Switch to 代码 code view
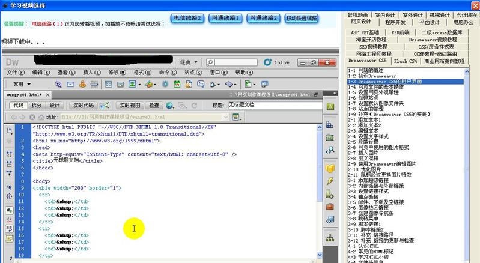The height and width of the screenshot is (263, 480). click(19, 106)
